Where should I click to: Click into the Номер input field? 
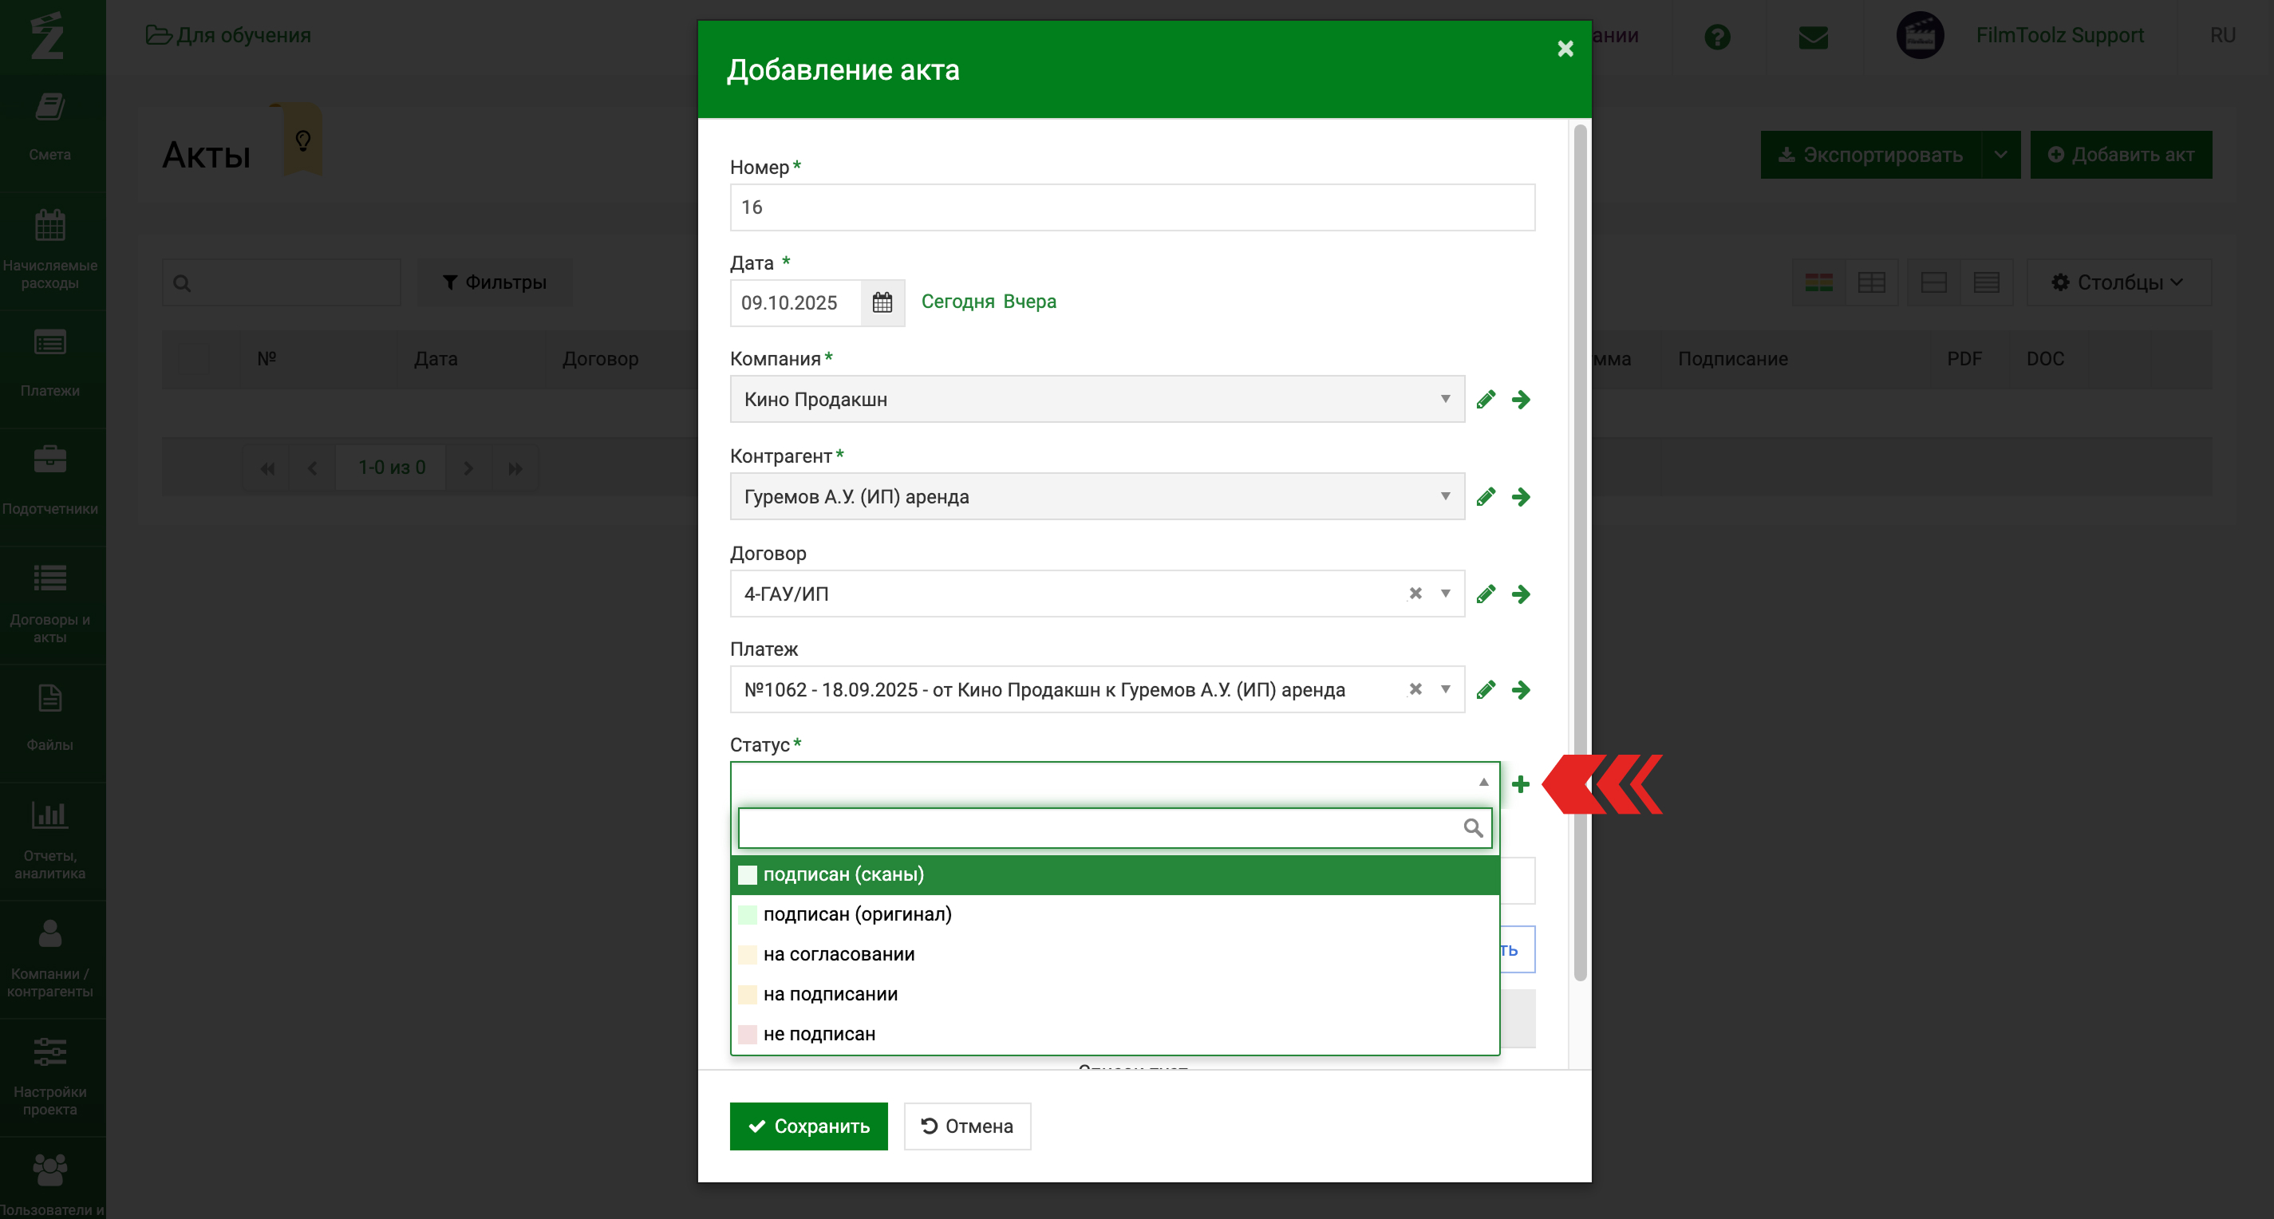1131,207
